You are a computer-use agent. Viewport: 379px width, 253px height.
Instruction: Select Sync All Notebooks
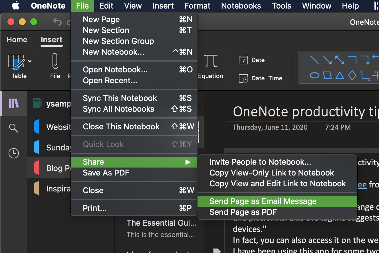[134, 109]
